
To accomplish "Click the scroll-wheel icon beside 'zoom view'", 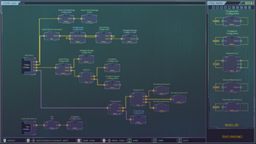I will click(x=79, y=140).
